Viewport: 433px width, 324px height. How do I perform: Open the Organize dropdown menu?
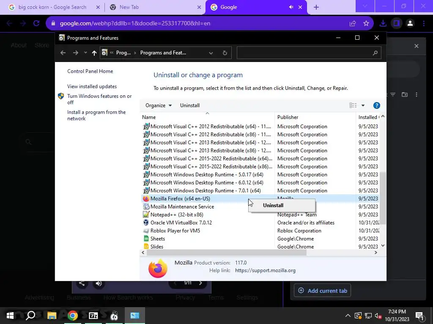(x=159, y=105)
